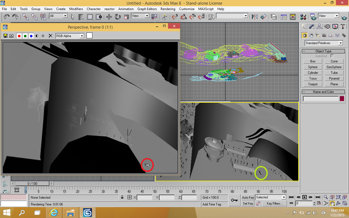Undo the last action in the toolbar
Screen dimensions: 349x218
[7, 17]
